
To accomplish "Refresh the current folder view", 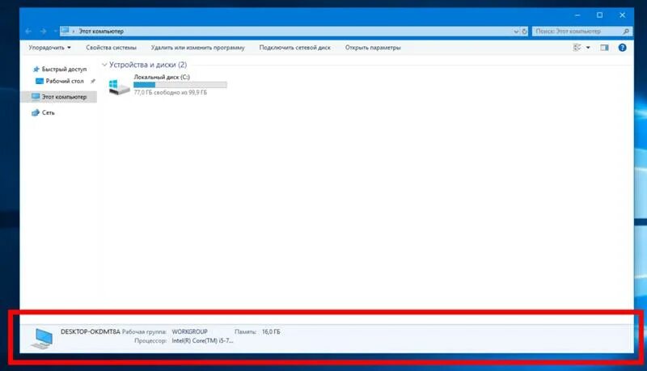I will pos(524,32).
